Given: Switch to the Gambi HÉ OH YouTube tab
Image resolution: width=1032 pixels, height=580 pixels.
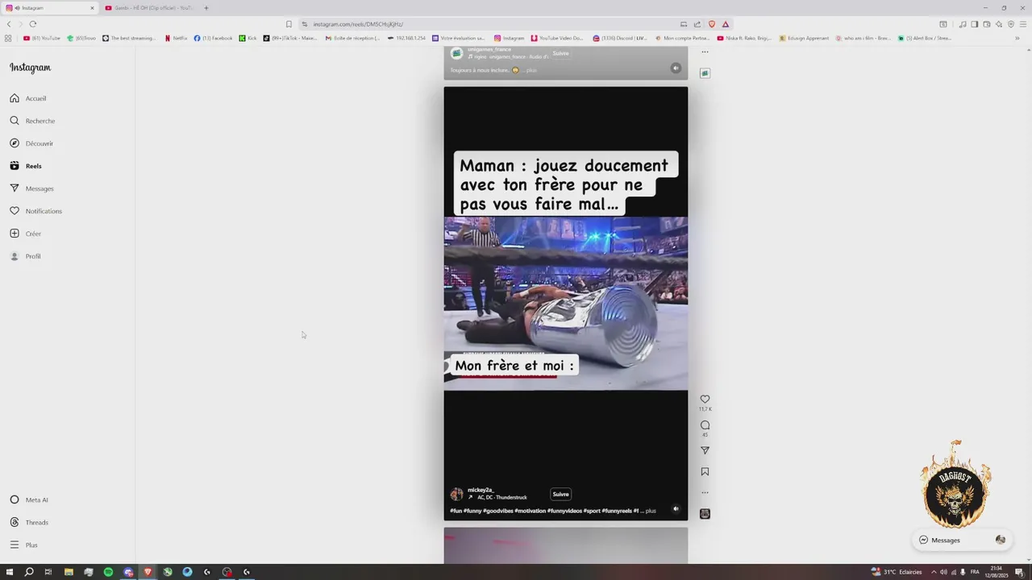Looking at the screenshot, I should [x=149, y=8].
